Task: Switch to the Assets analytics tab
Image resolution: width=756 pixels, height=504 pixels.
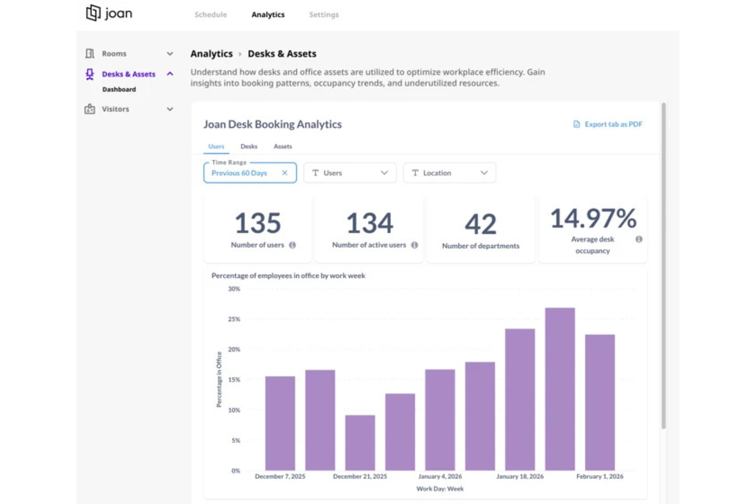Action: (282, 147)
